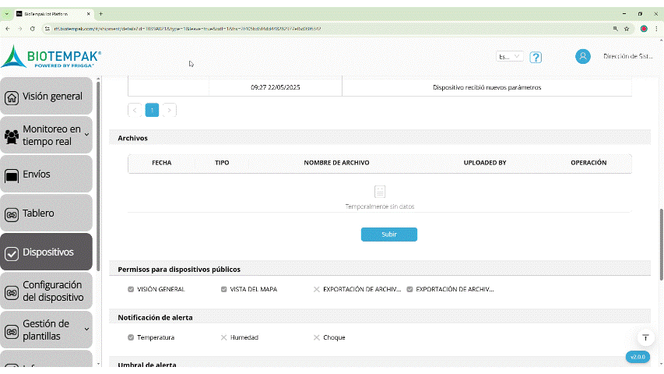Click the BioTempak logo
The image size is (664, 374).
51,57
